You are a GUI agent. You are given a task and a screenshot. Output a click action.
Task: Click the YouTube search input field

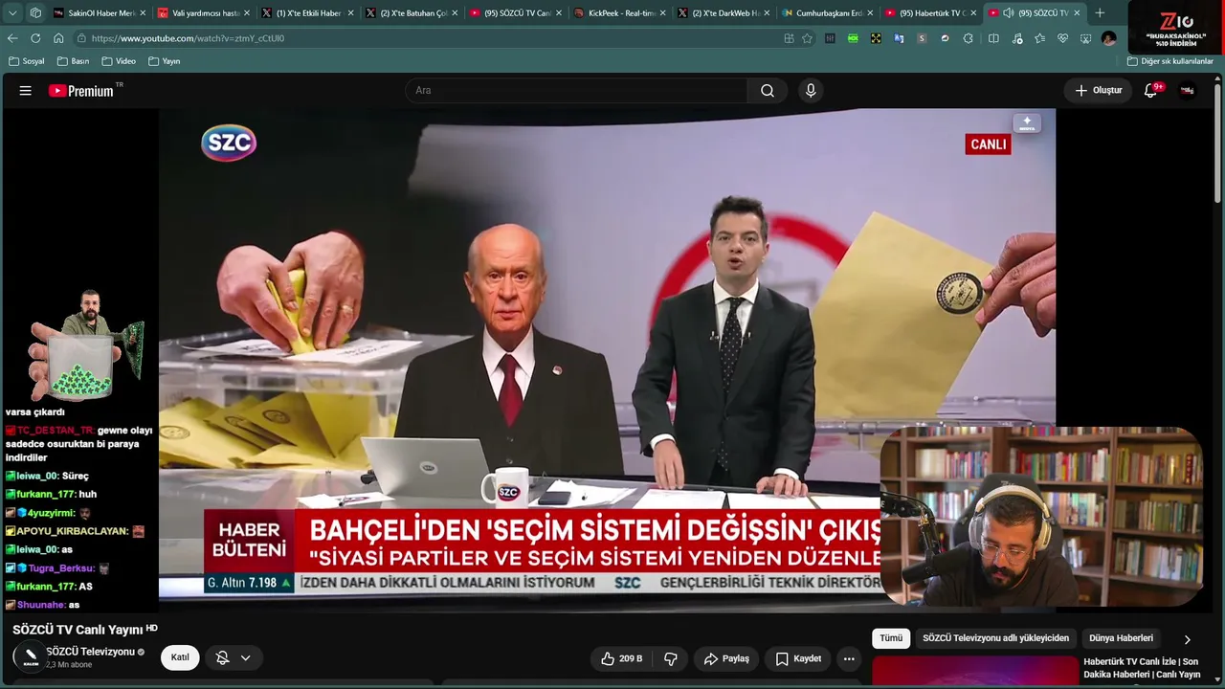(x=576, y=90)
